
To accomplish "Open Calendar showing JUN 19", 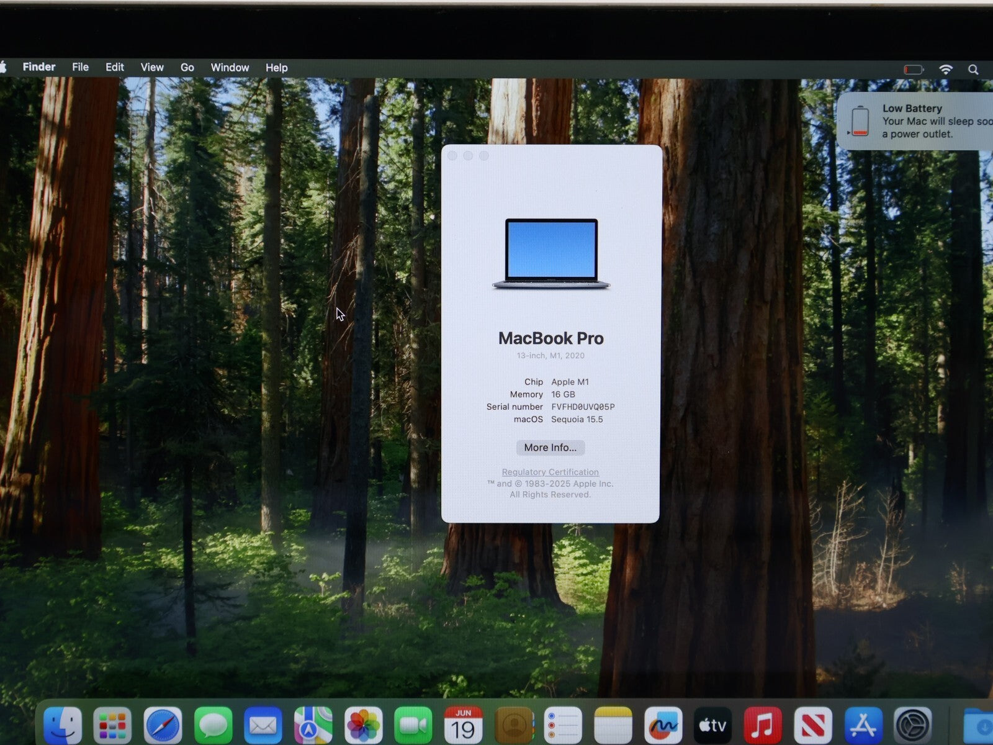I will (x=463, y=725).
